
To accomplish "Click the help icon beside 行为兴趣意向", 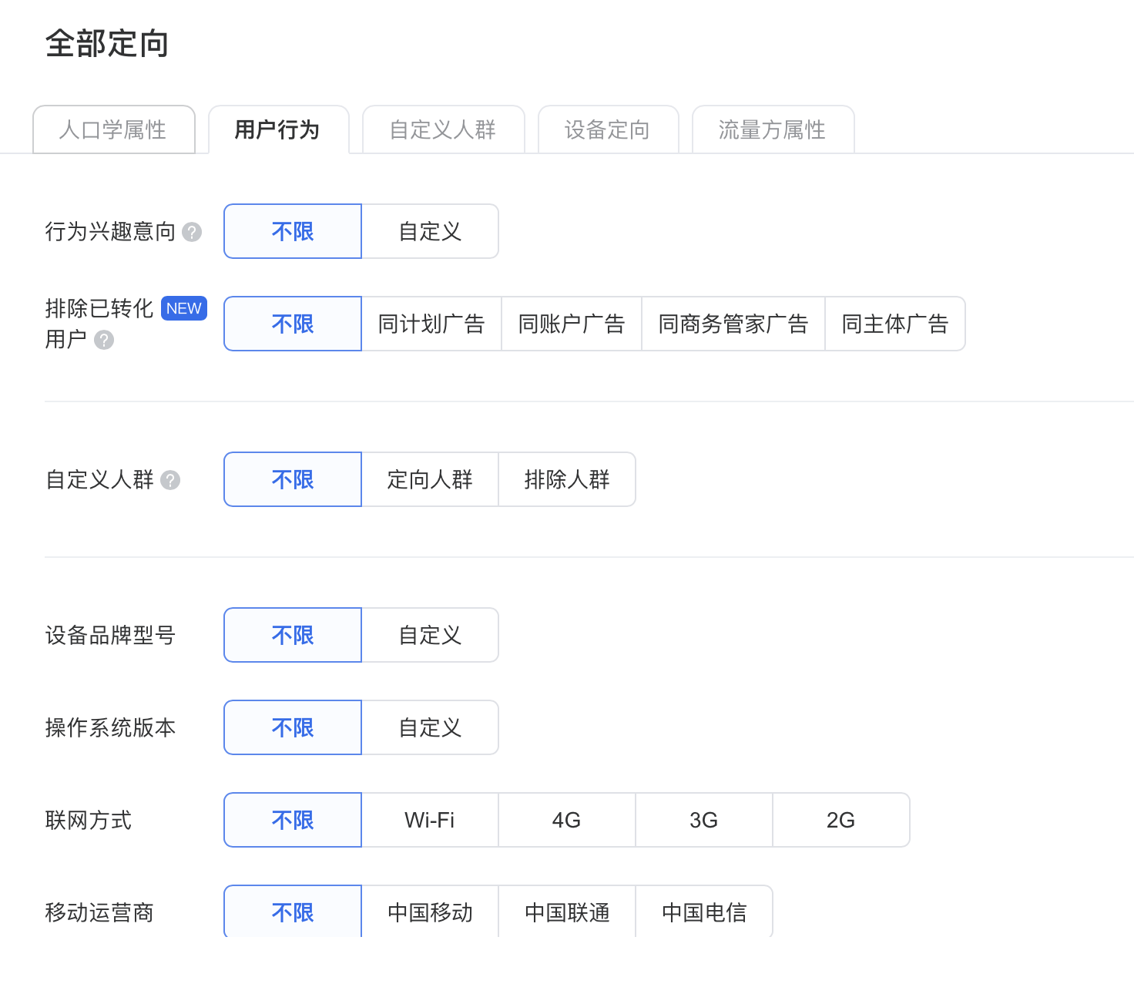I will (x=192, y=231).
